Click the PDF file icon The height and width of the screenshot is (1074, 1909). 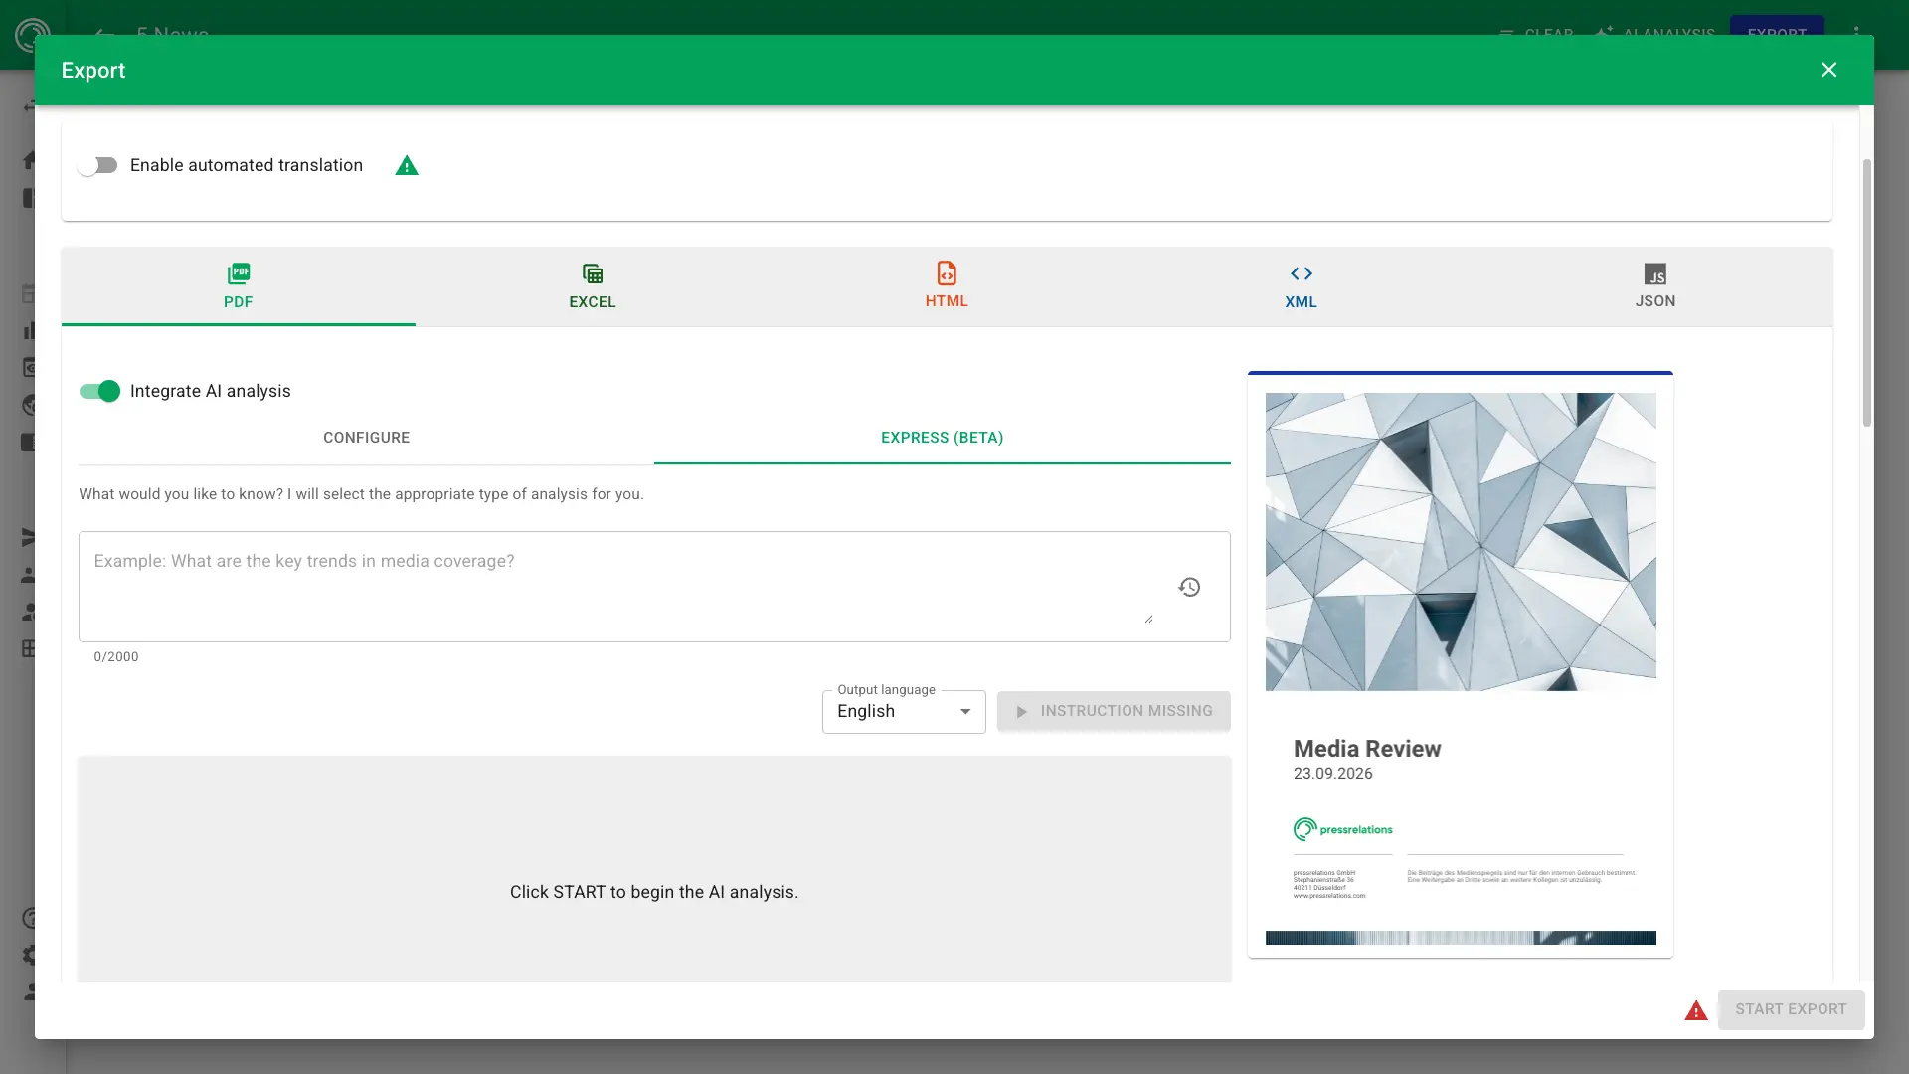tap(239, 273)
